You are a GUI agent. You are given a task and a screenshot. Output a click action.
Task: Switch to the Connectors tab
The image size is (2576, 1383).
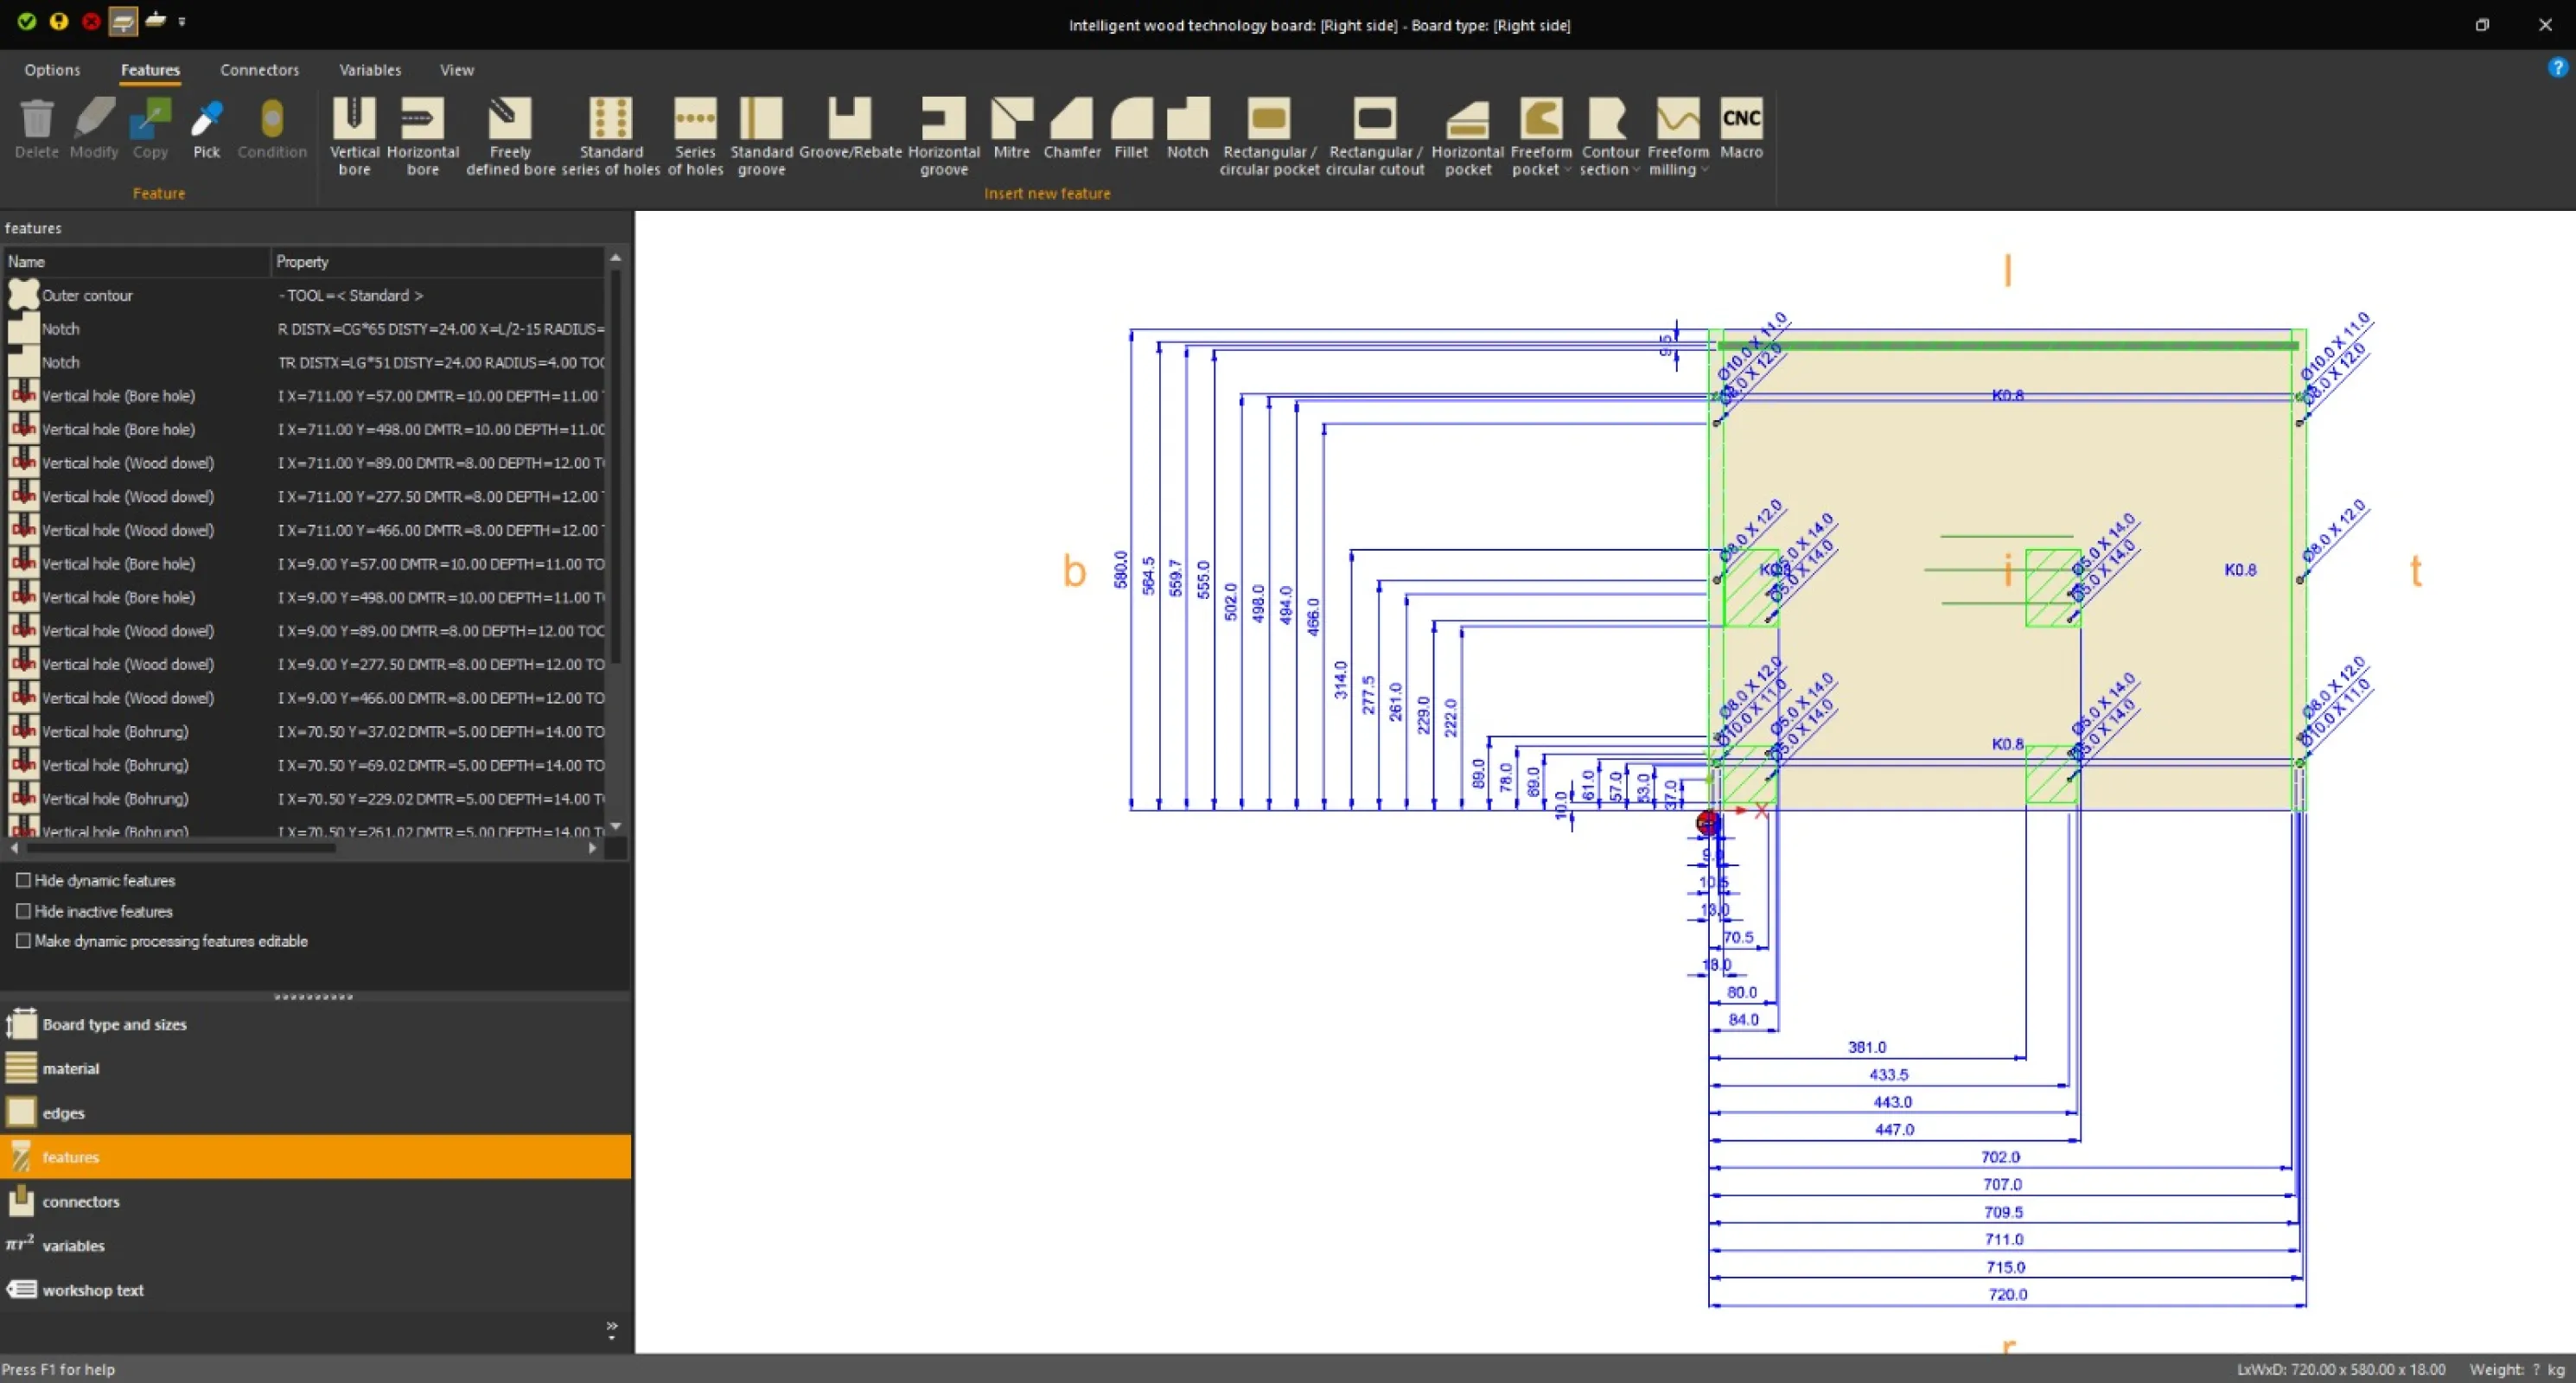click(x=259, y=69)
